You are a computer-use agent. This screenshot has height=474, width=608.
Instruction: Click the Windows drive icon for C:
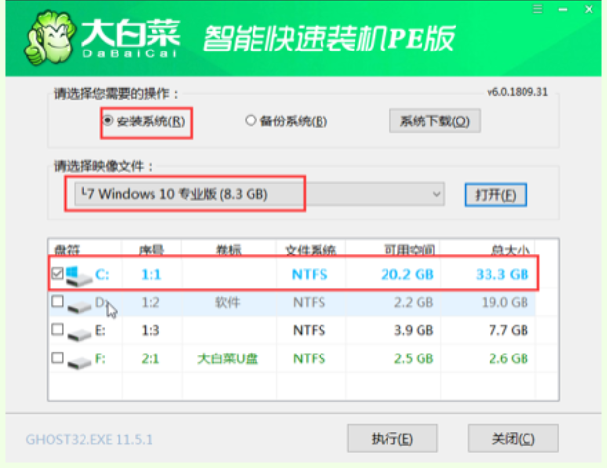click(79, 276)
